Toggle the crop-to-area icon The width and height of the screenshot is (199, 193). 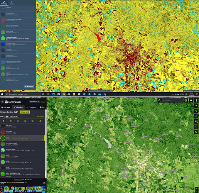click(x=32, y=121)
